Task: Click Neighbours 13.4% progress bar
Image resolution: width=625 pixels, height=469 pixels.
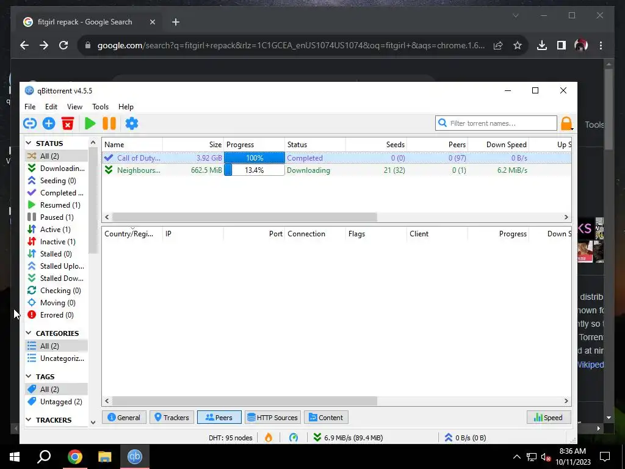Action: point(255,170)
